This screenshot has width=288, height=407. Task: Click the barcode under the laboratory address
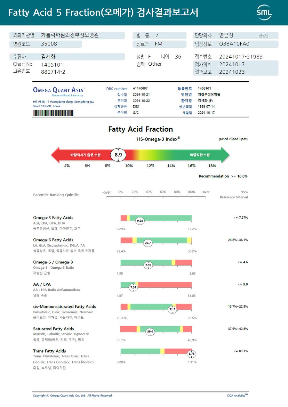53,113
